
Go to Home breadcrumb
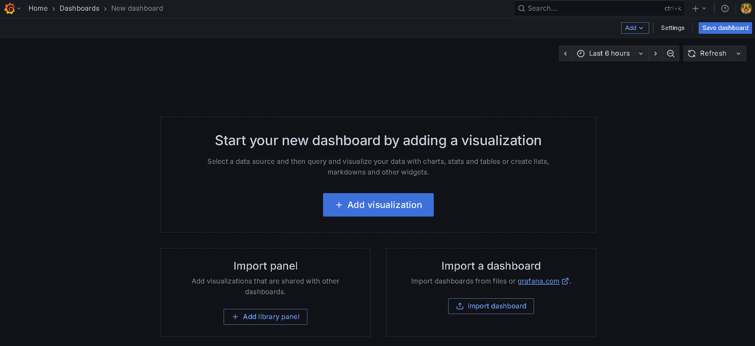(38, 8)
